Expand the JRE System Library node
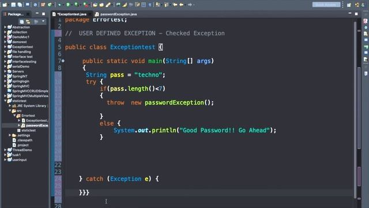This screenshot has width=369, height=208. pos(10,106)
